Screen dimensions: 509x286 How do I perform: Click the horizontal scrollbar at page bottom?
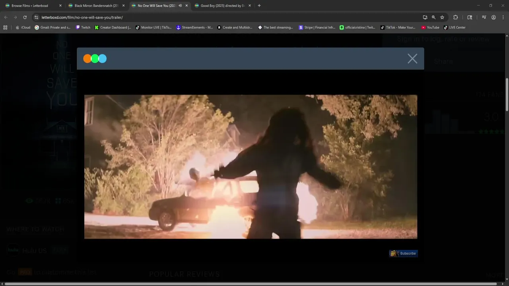click(251, 284)
